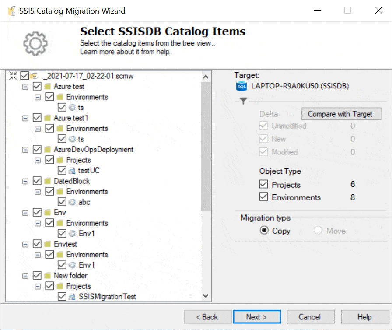Viewport: 392px width, 330px height.
Task: Collapse the New folder node
Action: coord(25,276)
